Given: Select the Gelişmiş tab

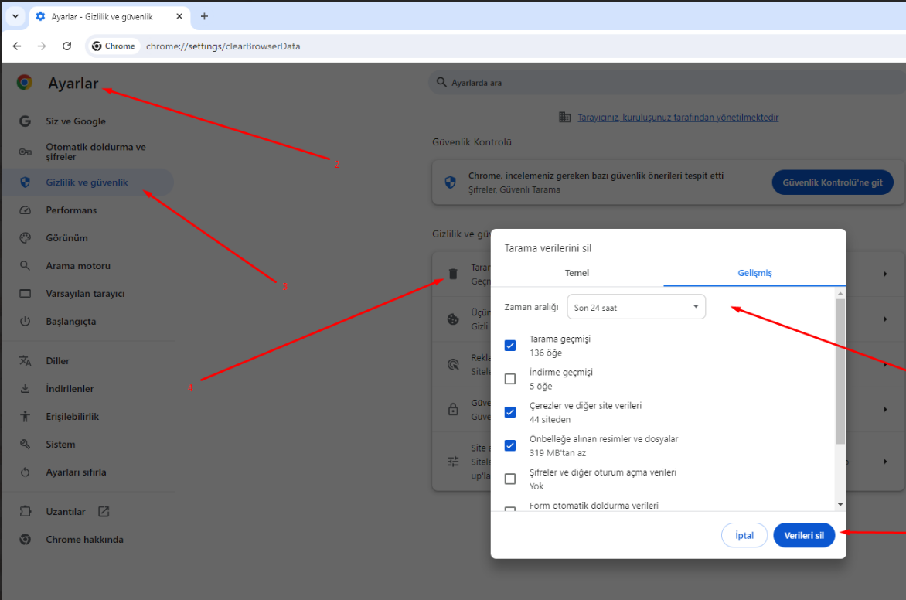Looking at the screenshot, I should [x=754, y=273].
